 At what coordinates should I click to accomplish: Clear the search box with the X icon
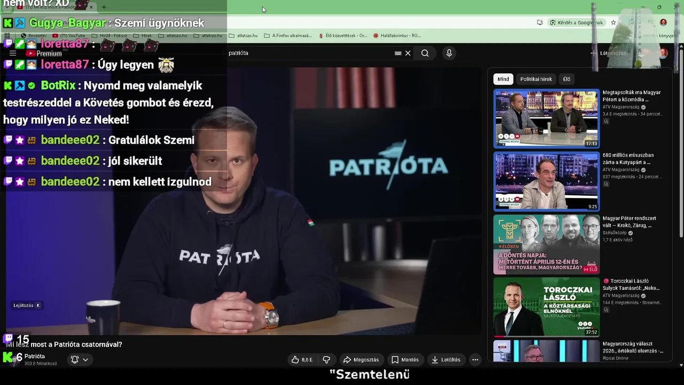408,53
